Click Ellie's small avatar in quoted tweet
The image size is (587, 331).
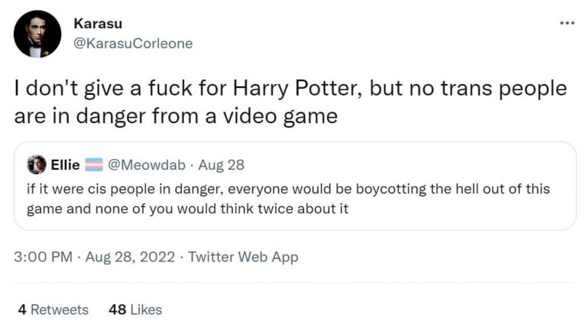36,164
